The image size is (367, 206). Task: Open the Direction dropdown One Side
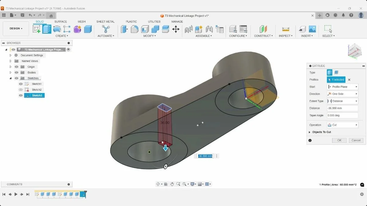click(x=343, y=94)
